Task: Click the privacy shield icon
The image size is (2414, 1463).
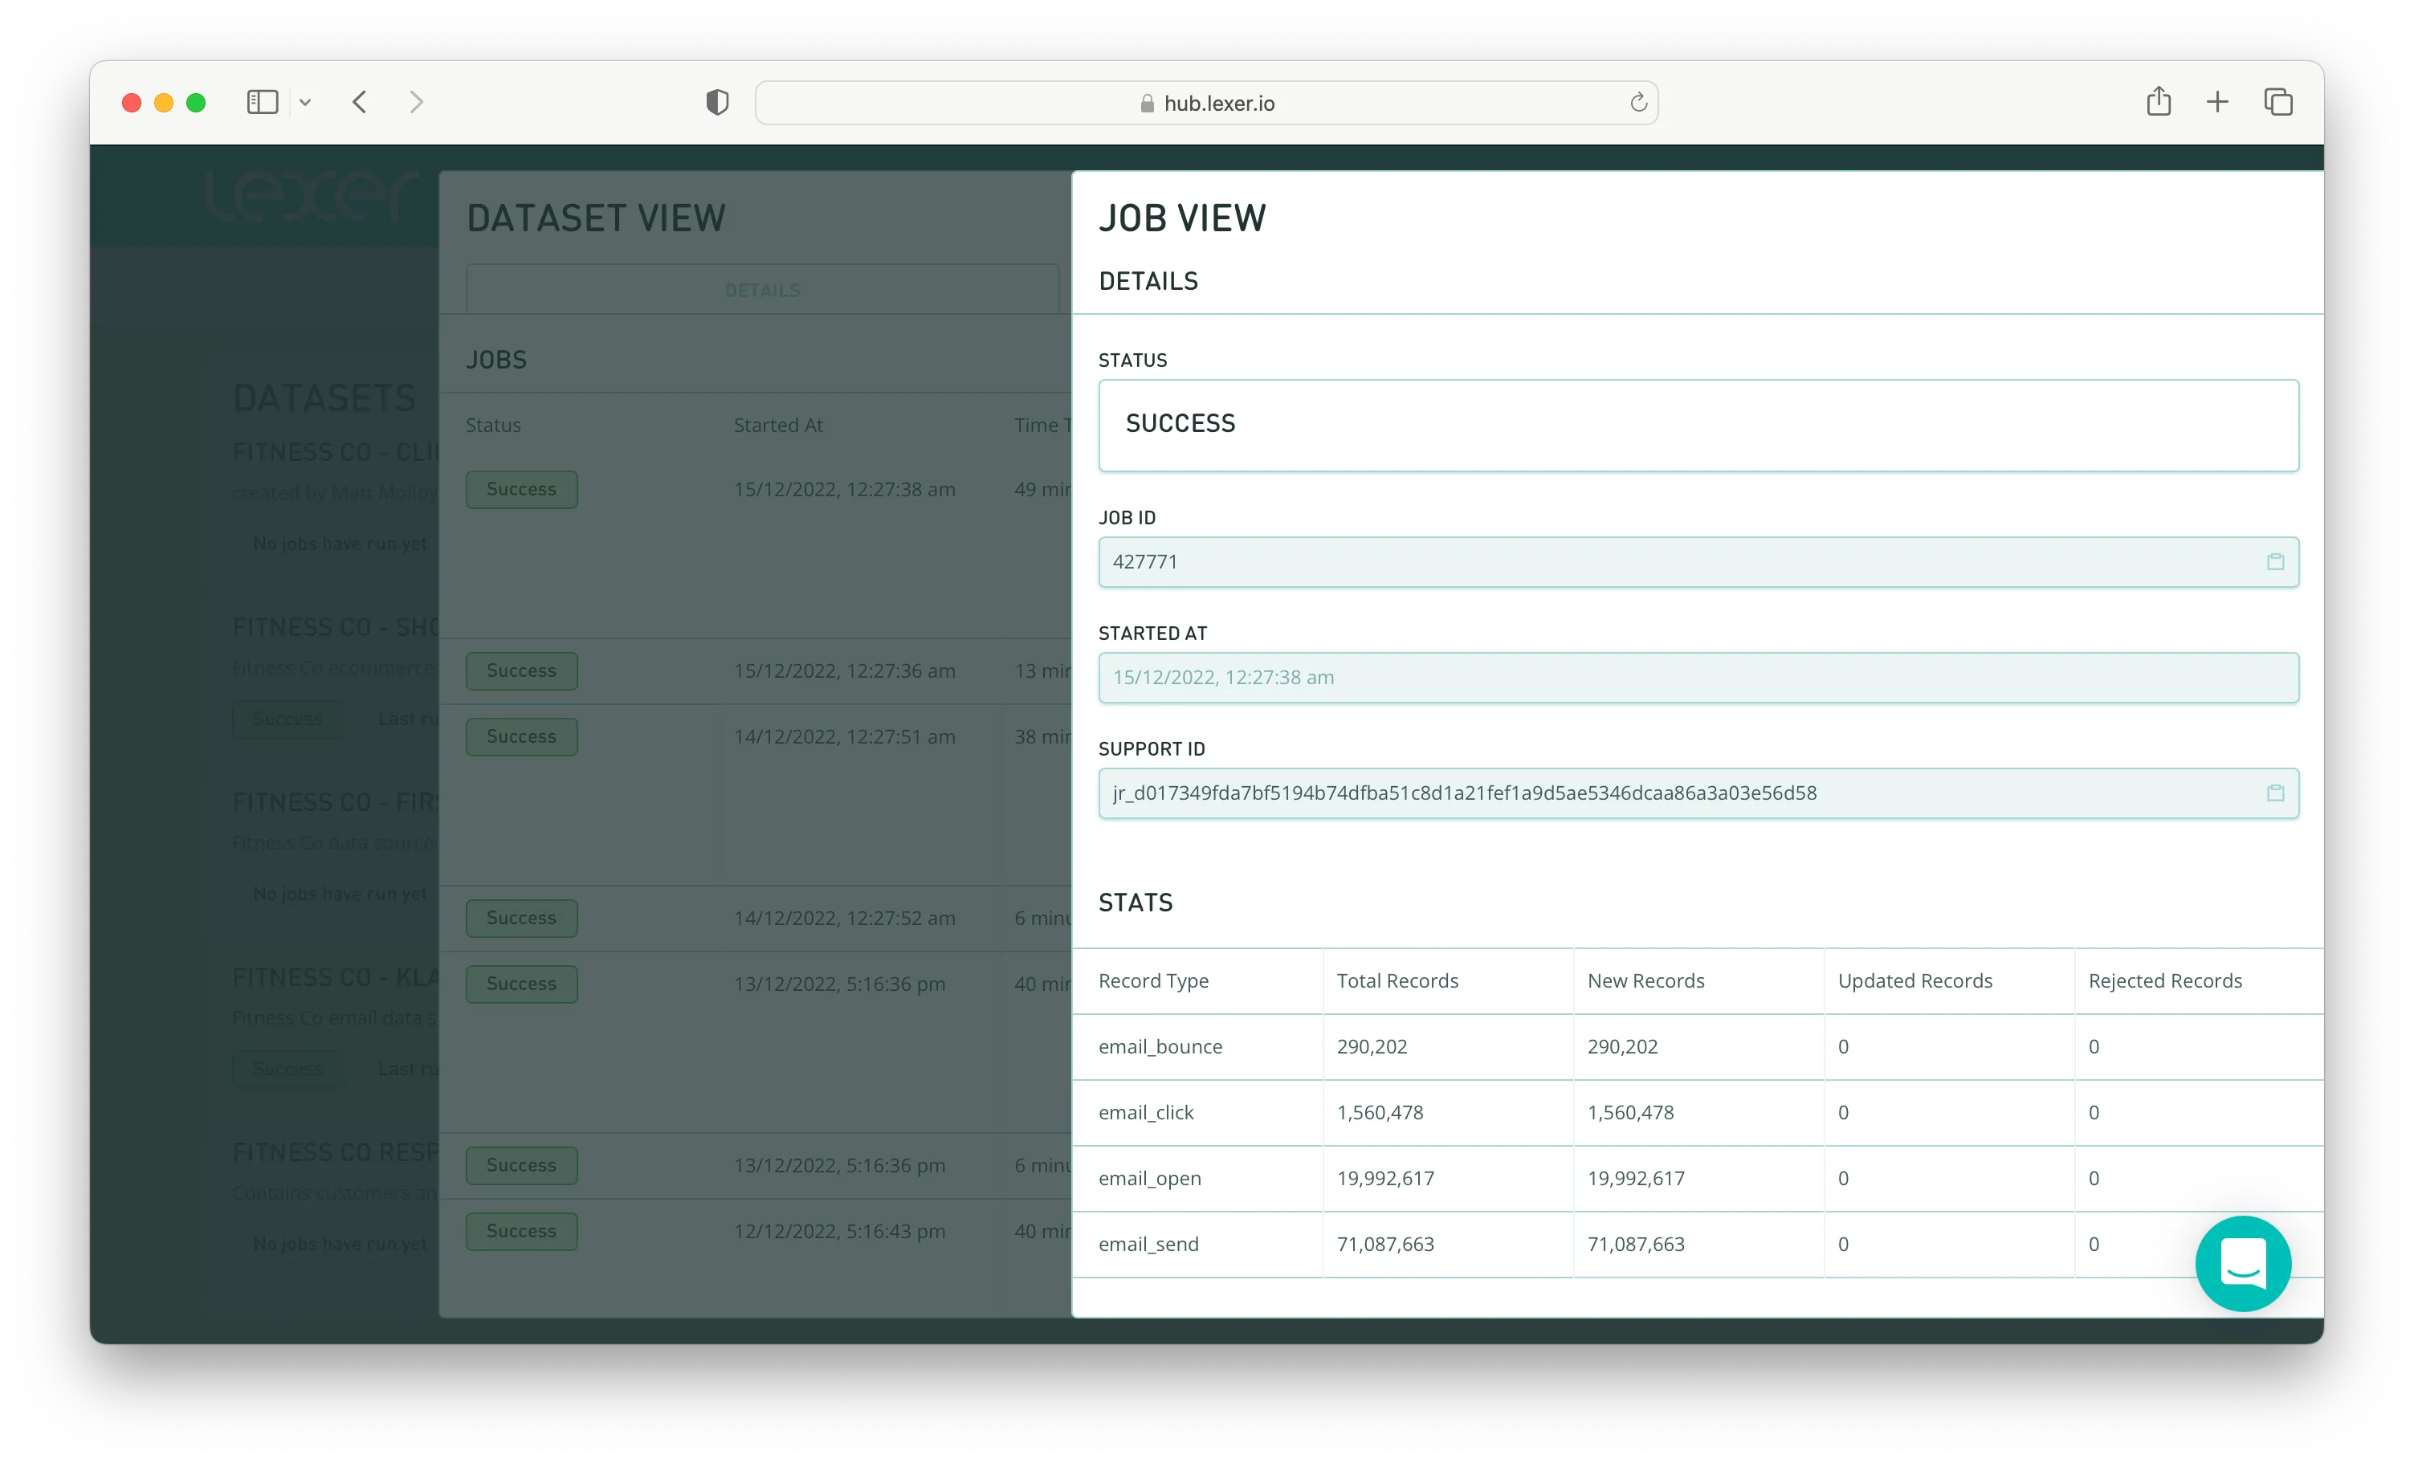Action: coord(717,102)
